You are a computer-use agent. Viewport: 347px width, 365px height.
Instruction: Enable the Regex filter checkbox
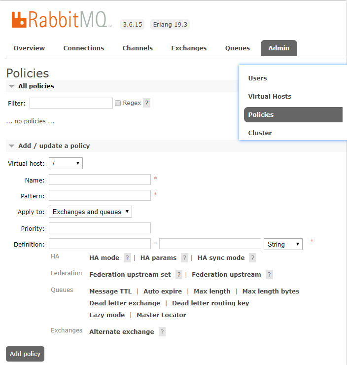118,103
